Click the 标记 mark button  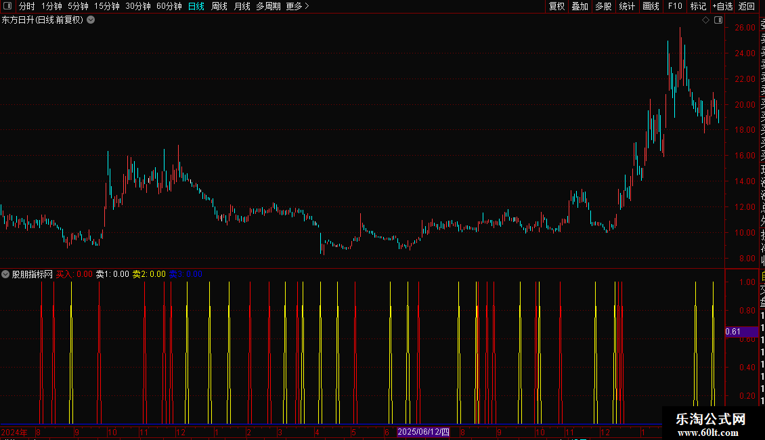coord(698,6)
